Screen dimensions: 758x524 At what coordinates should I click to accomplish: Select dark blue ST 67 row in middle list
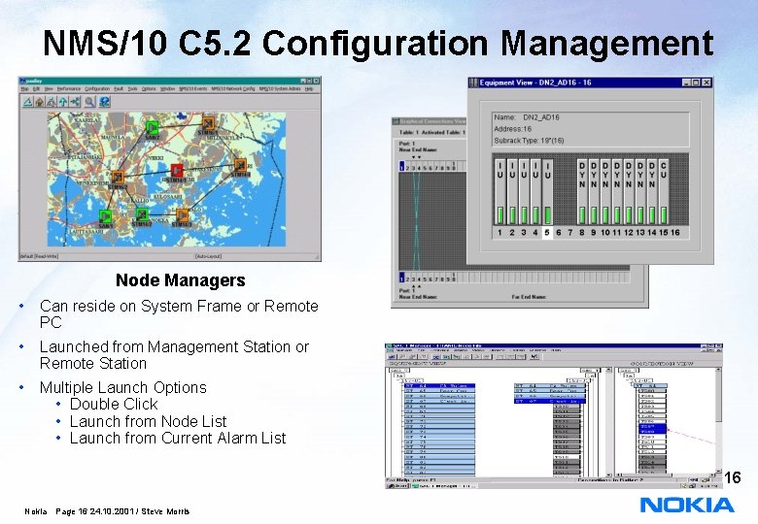pyautogui.click(x=550, y=401)
